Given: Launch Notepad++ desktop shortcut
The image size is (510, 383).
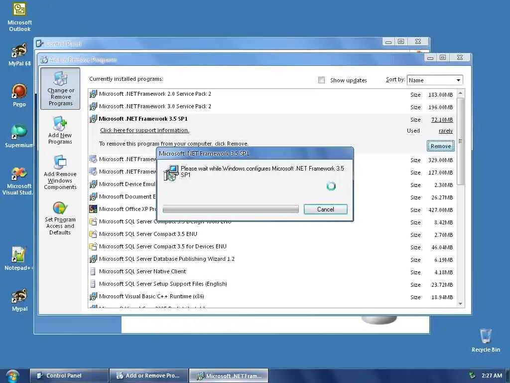Looking at the screenshot, I should click(18, 259).
